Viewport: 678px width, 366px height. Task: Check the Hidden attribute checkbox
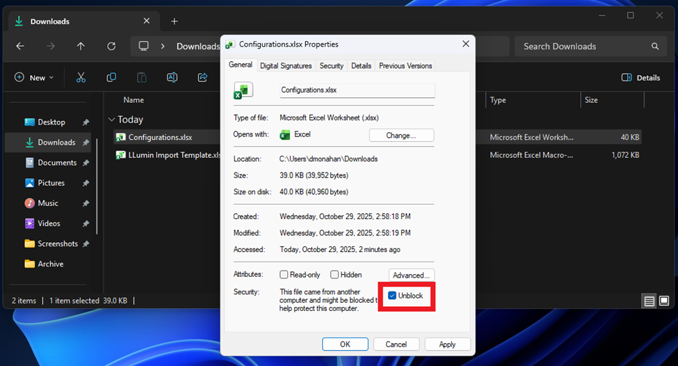(334, 275)
